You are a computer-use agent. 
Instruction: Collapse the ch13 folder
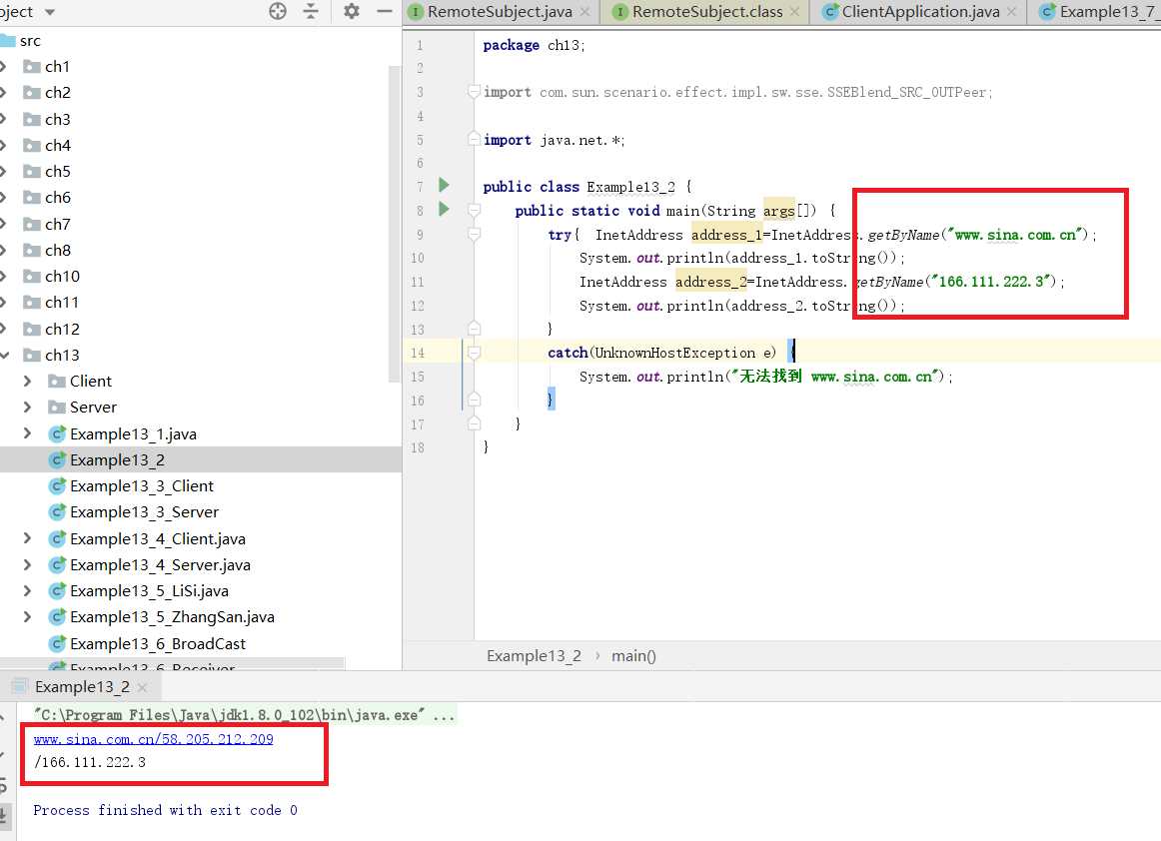click(6, 356)
